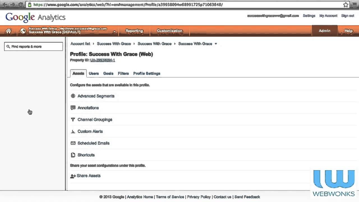This screenshot has height=202, width=359.
Task: Open My Account link
Action: pyautogui.click(x=328, y=16)
